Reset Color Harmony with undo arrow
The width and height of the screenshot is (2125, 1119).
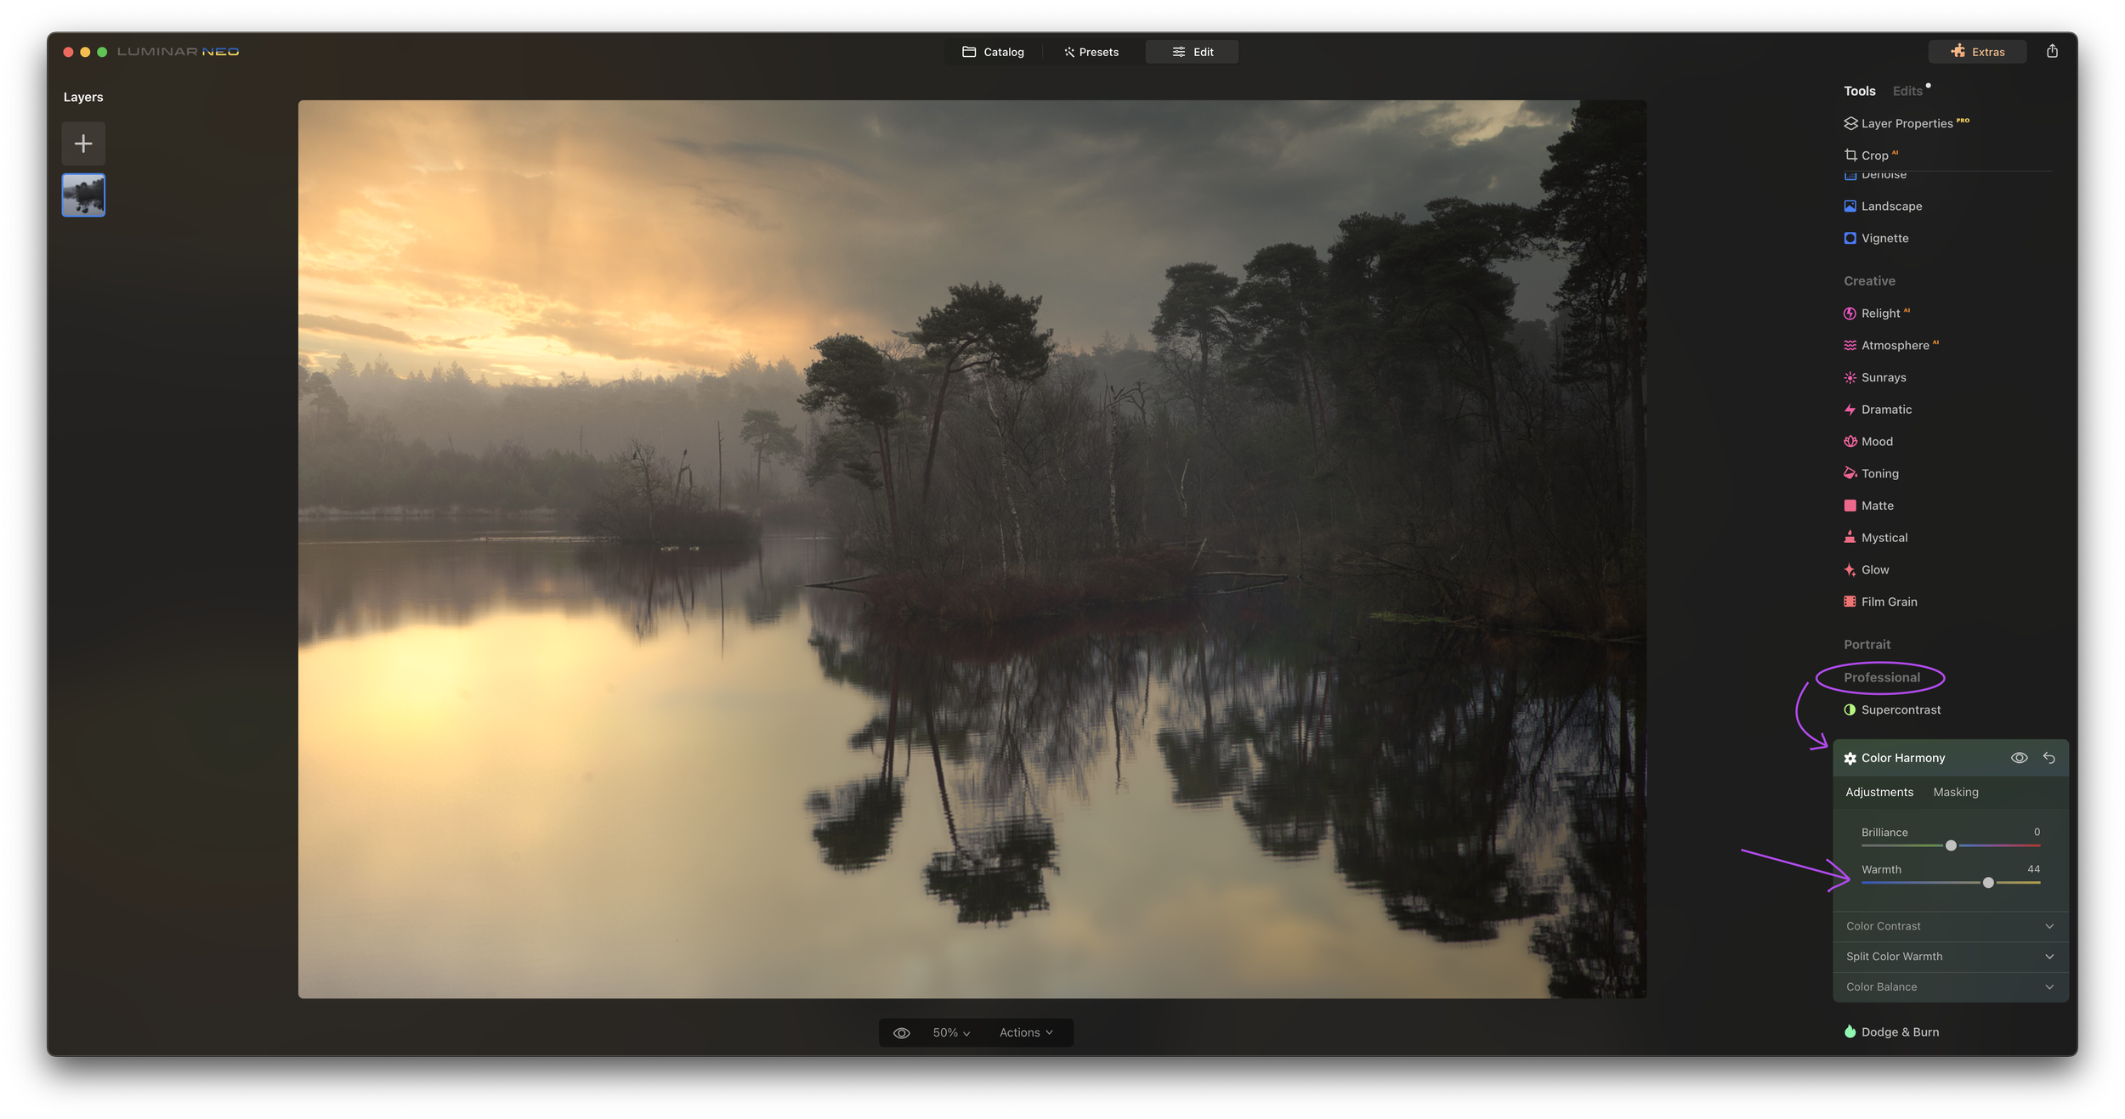point(2049,758)
